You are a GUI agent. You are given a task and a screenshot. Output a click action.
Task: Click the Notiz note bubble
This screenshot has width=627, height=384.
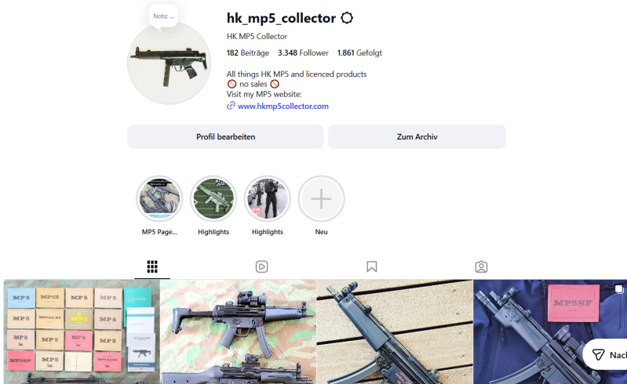point(163,16)
